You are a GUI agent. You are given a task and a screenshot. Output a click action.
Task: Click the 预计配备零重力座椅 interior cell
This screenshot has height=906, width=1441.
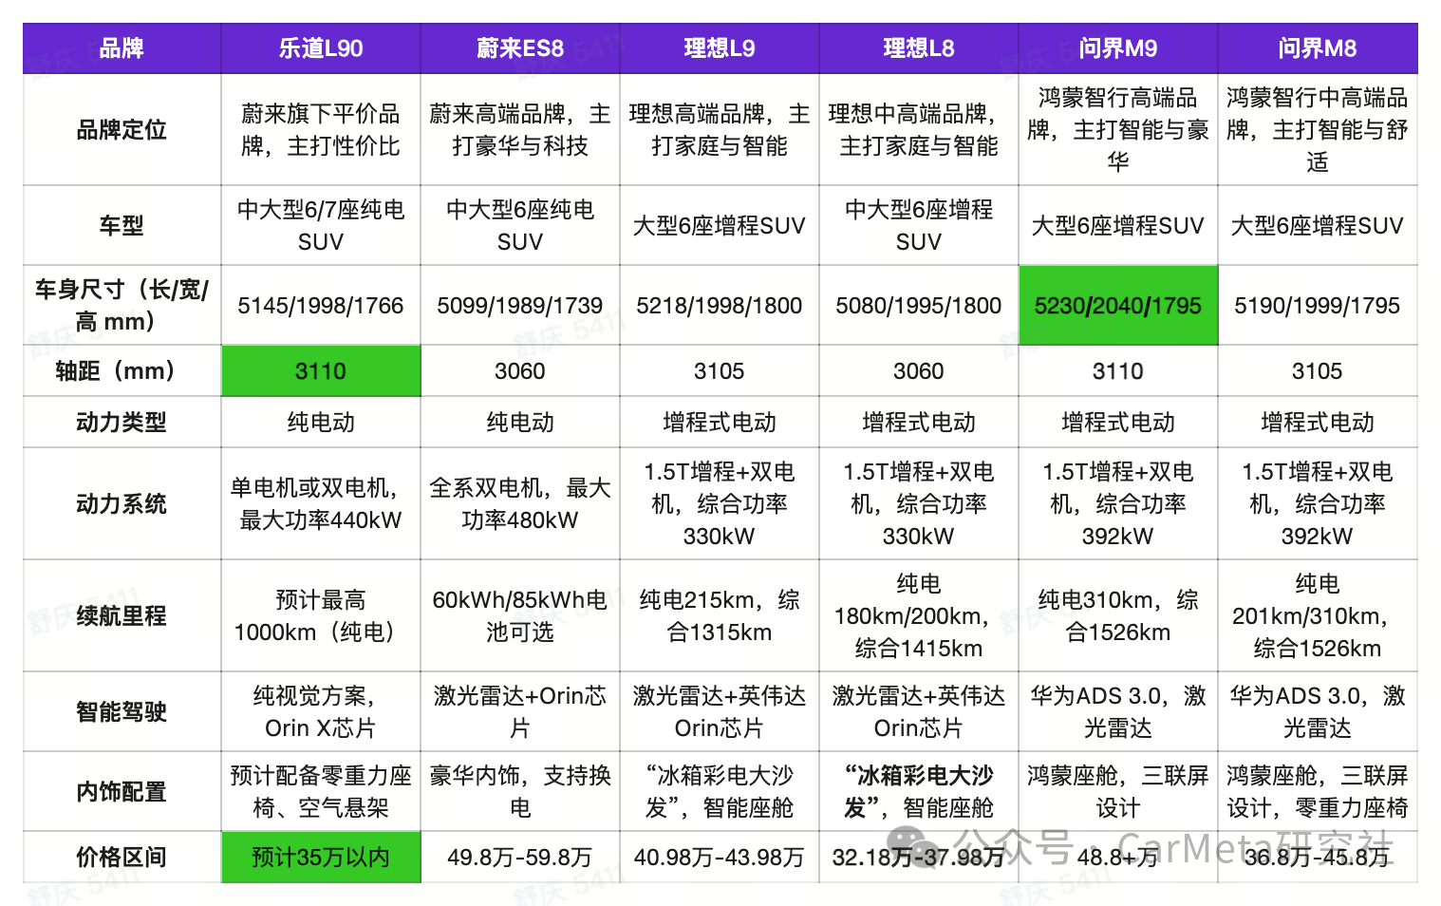pyautogui.click(x=321, y=792)
